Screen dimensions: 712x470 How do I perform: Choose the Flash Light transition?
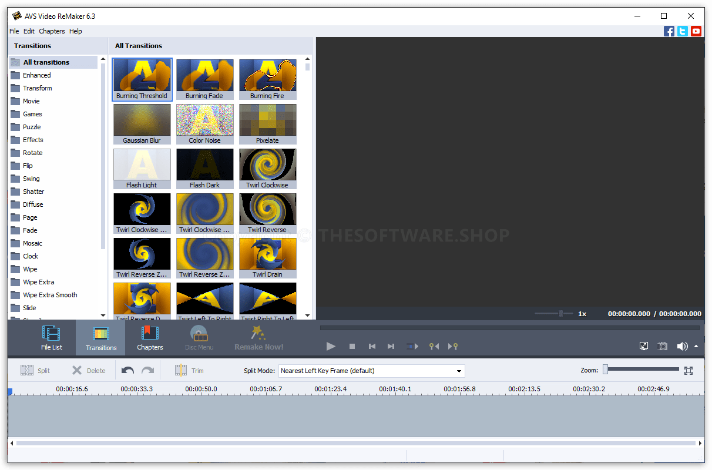click(142, 169)
